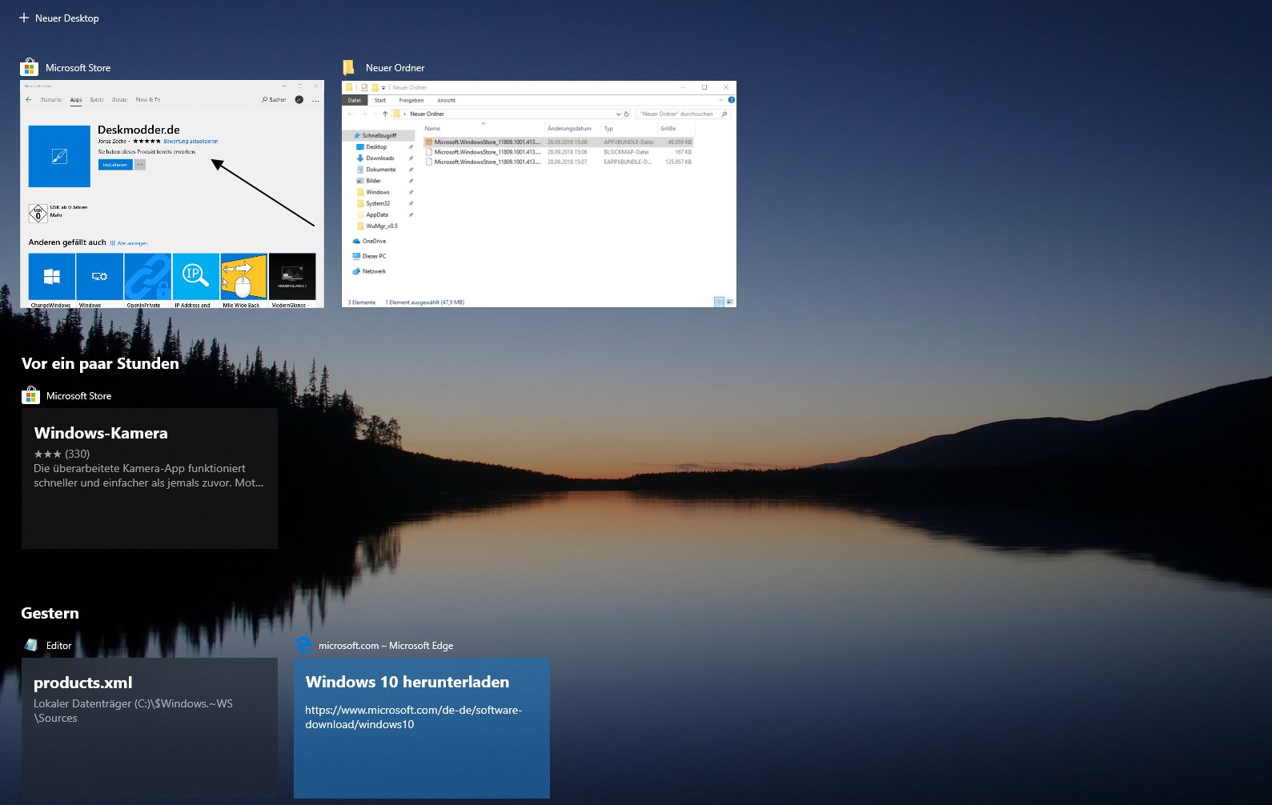1272x805 pixels.
Task: Select the Start ribbon tab in Explorer
Action: click(380, 100)
